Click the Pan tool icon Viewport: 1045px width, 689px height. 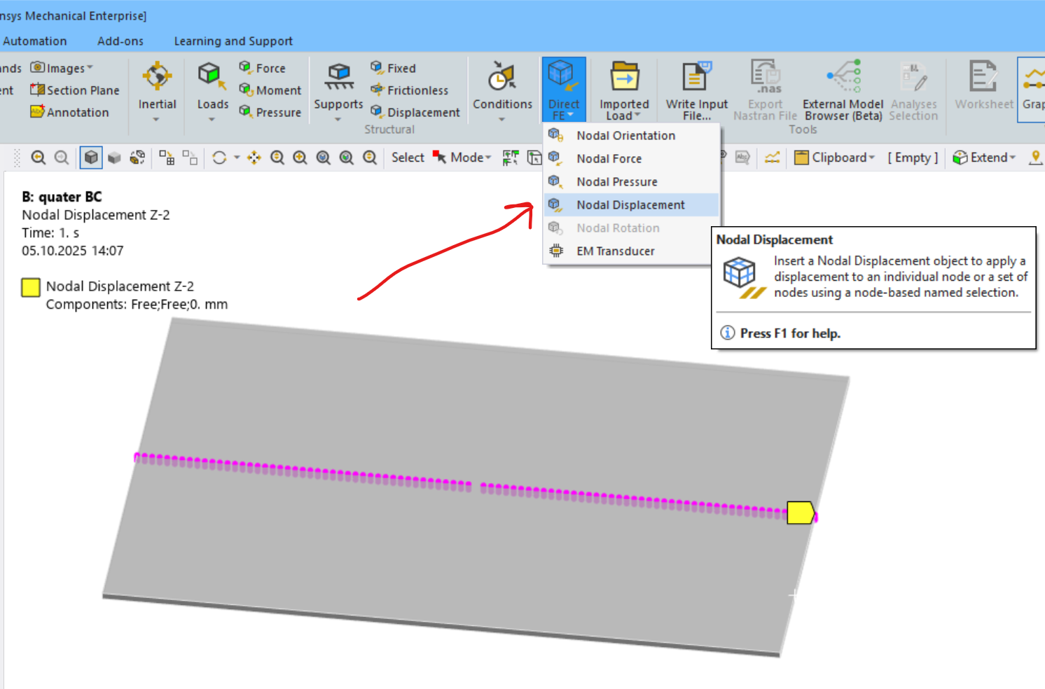tap(254, 158)
